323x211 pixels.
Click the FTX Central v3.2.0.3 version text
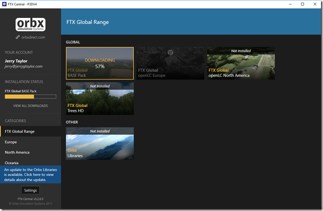click(x=31, y=199)
